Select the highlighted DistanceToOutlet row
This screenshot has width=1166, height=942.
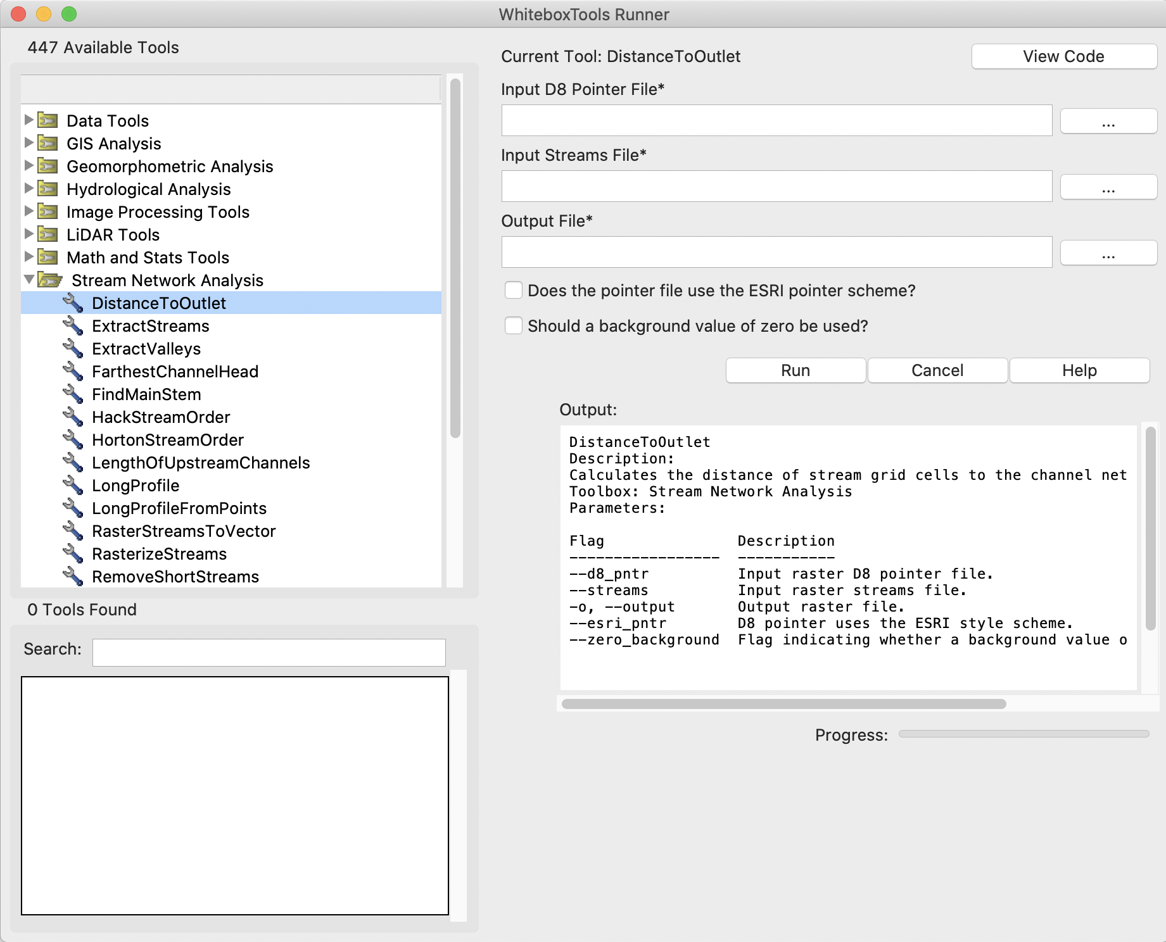[231, 303]
